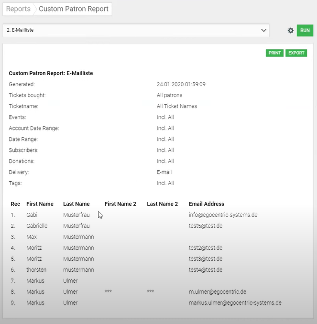
Task: Click the PRINT button
Action: pos(274,53)
